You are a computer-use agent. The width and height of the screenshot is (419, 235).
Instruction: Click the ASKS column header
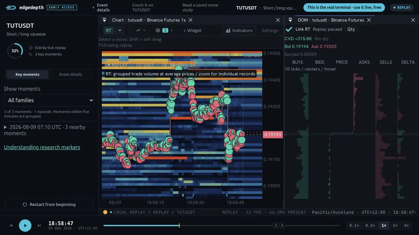tap(364, 62)
